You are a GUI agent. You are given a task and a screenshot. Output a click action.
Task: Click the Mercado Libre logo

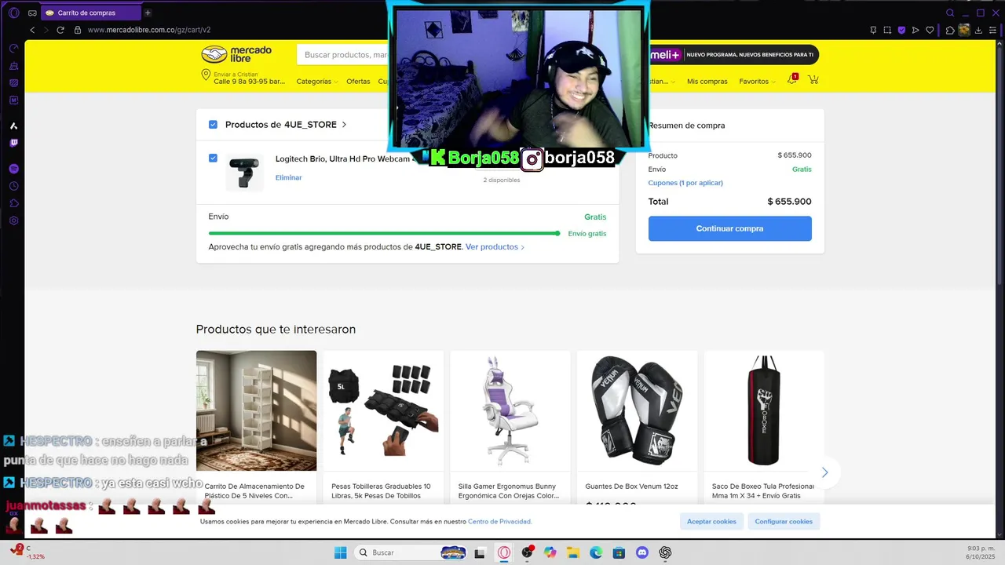tap(236, 54)
